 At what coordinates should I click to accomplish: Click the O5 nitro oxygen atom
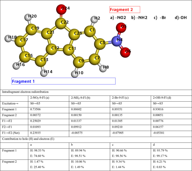click(121, 28)
